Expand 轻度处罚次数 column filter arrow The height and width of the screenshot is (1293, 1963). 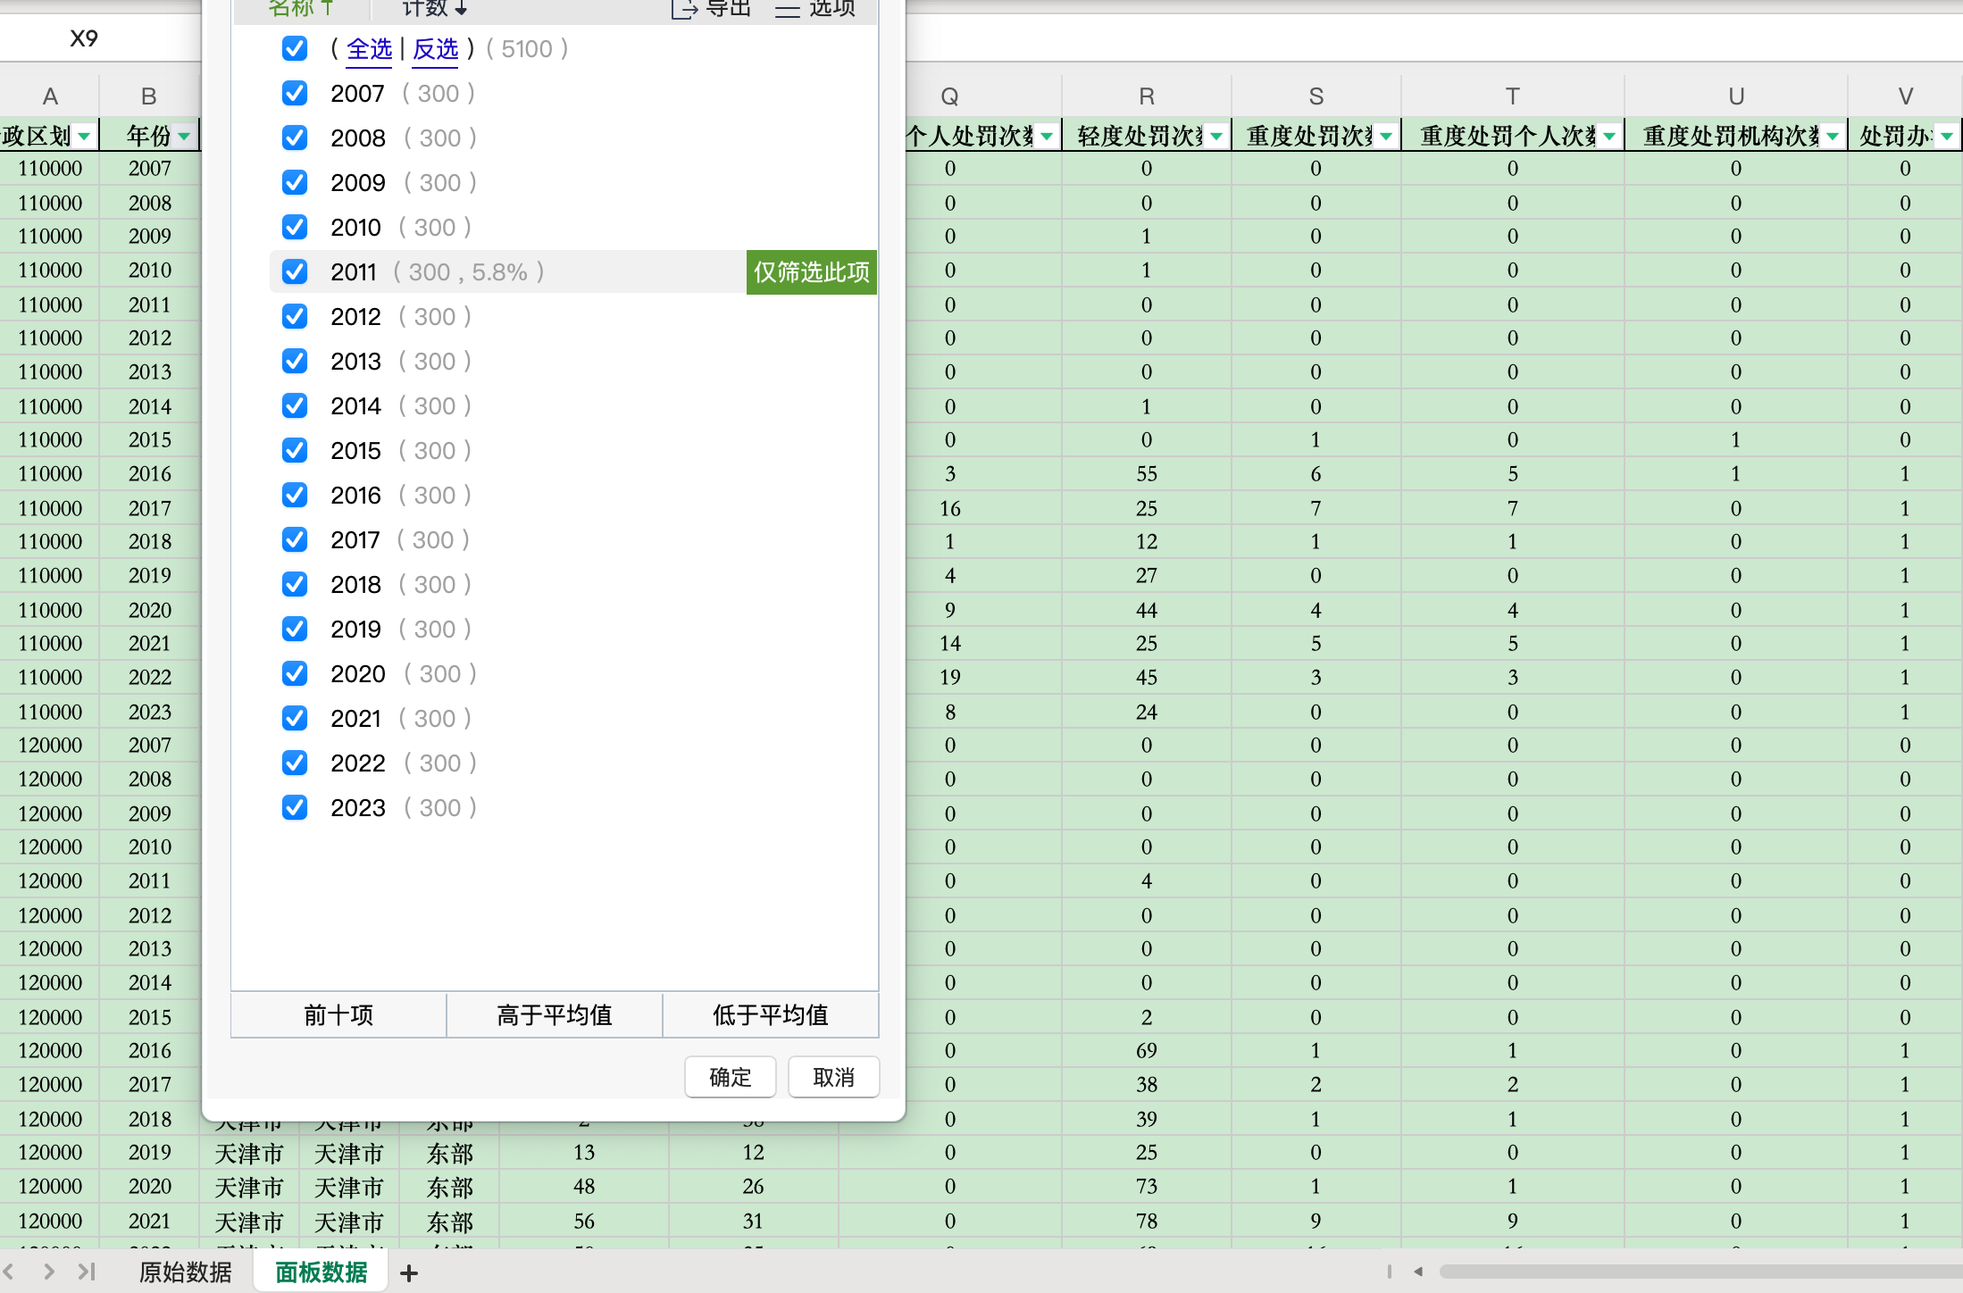(1216, 137)
